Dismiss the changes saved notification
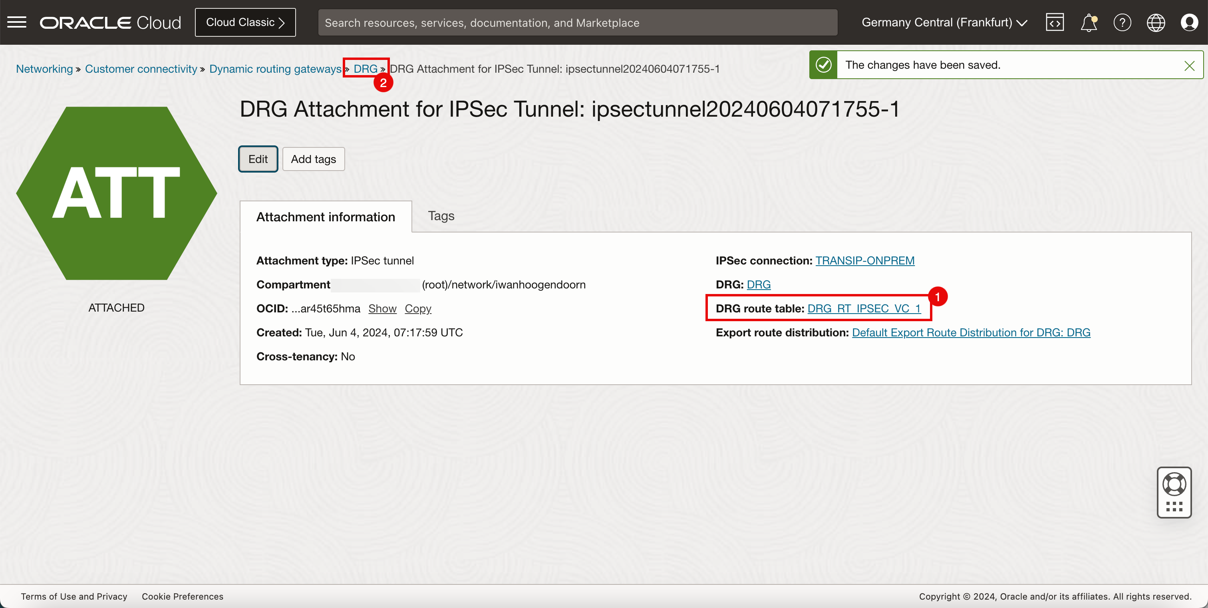The height and width of the screenshot is (608, 1208). click(x=1189, y=66)
